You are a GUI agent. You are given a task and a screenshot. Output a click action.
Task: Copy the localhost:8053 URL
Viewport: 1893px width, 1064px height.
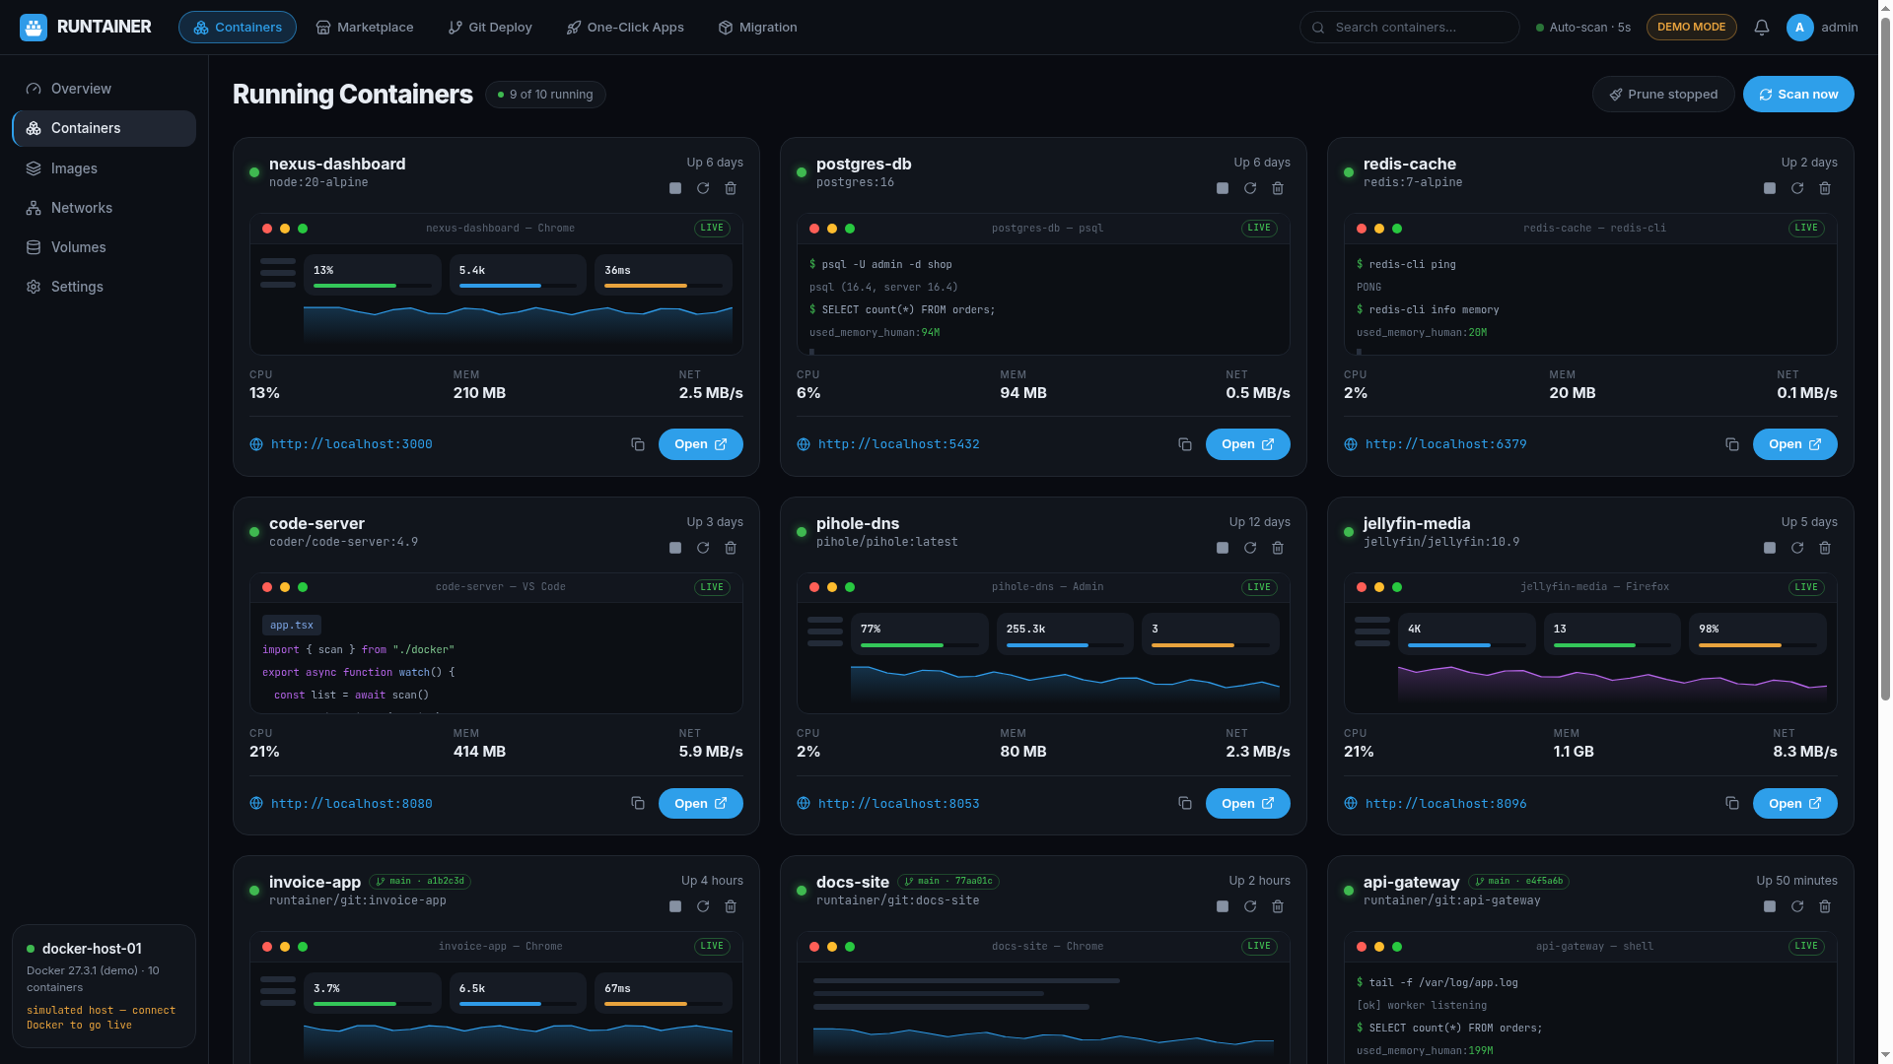point(1185,804)
